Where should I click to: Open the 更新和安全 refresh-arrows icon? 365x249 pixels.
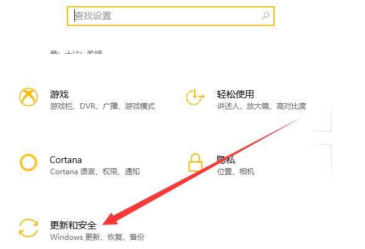(28, 228)
